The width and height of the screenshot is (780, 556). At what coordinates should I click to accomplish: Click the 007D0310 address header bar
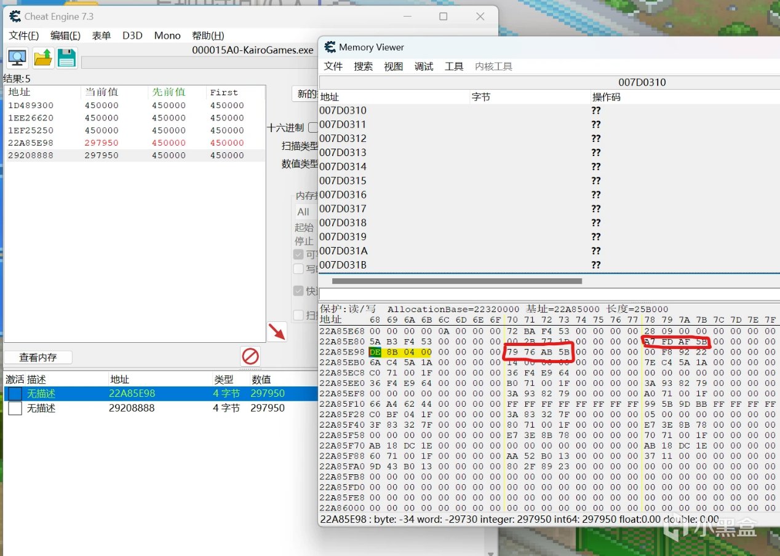(x=549, y=82)
